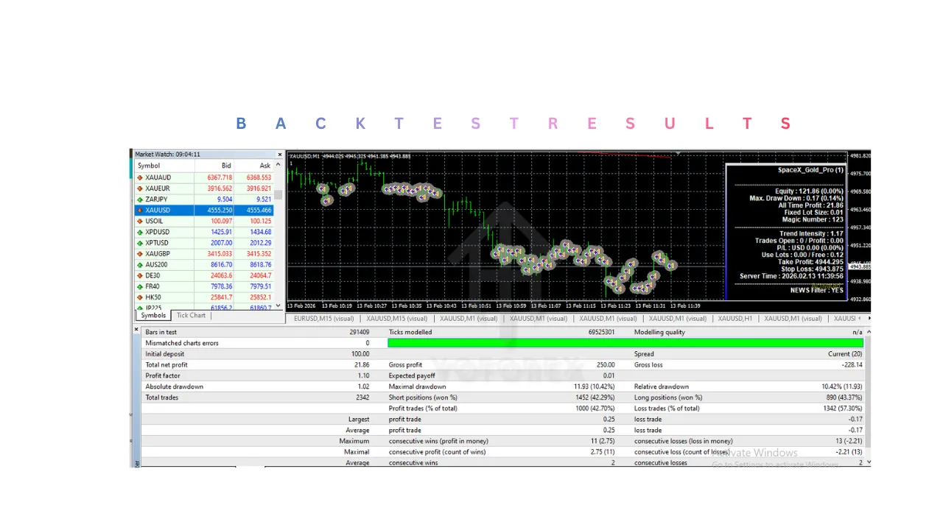Switch to the Symbols tab

tap(153, 316)
